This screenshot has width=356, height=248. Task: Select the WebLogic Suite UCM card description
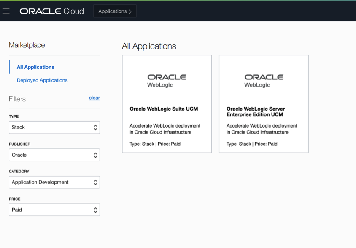(165, 129)
